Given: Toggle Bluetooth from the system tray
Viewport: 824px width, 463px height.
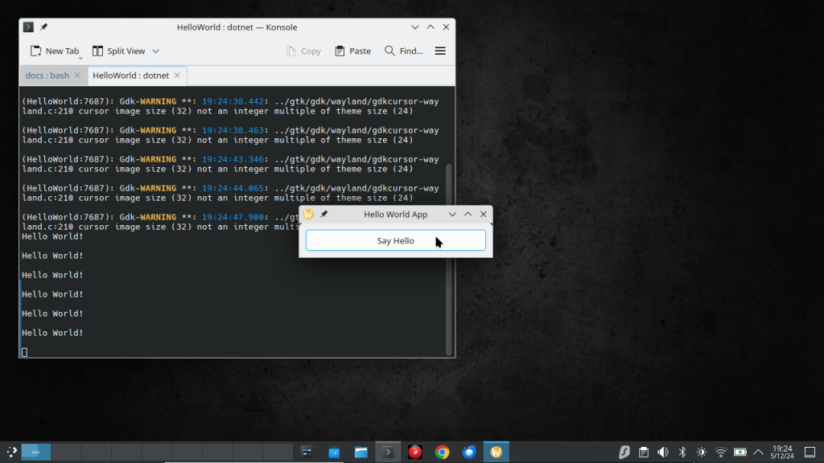Looking at the screenshot, I should [682, 452].
